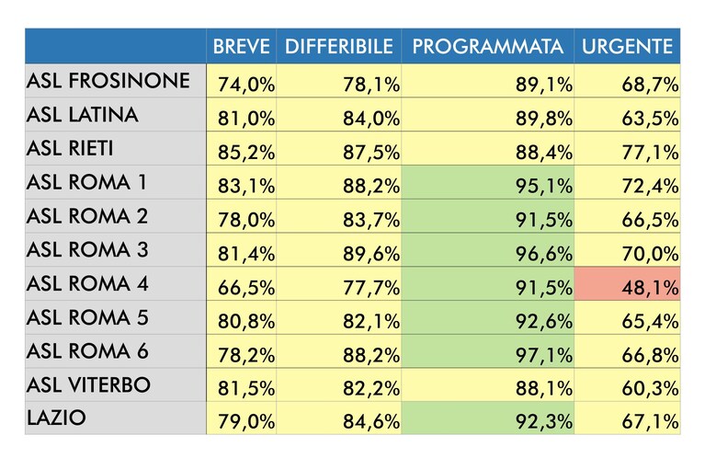Select the green 97,1% programmata cell

click(x=488, y=351)
